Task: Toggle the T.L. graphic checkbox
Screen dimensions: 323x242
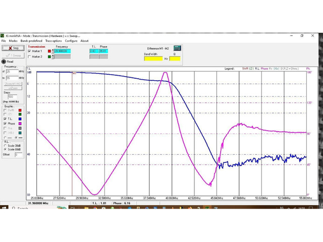Action: click(5, 119)
